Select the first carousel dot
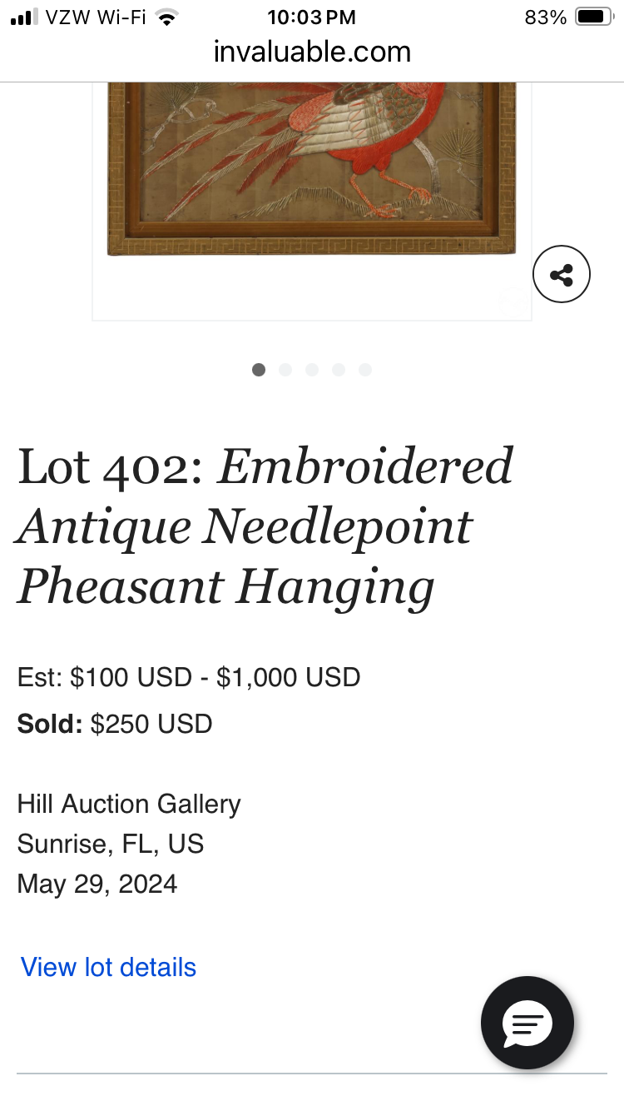Viewport: 624px width, 1111px height. 259,370
